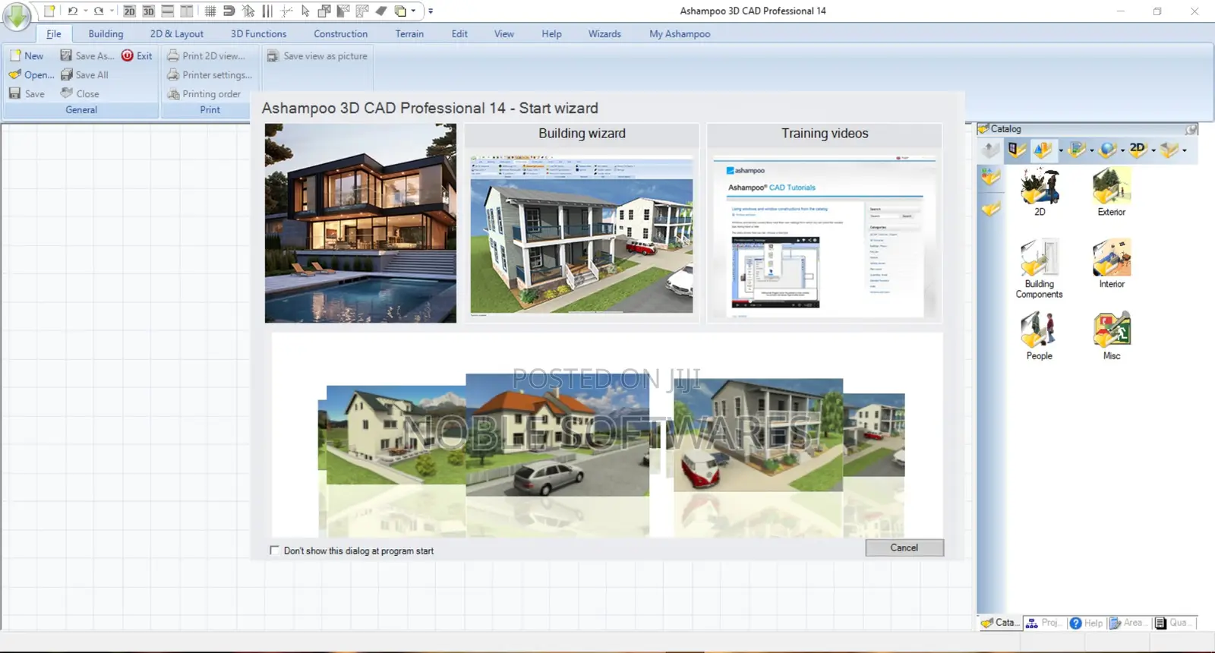This screenshot has height=653, width=1215.
Task: Click Printer settings... button
Action: tap(210, 74)
